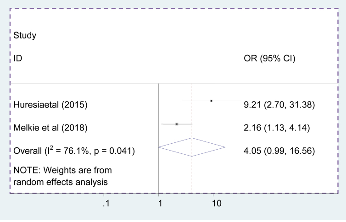Click the Melkie et al (2018) point marker
The height and width of the screenshot is (222, 346).
point(177,124)
